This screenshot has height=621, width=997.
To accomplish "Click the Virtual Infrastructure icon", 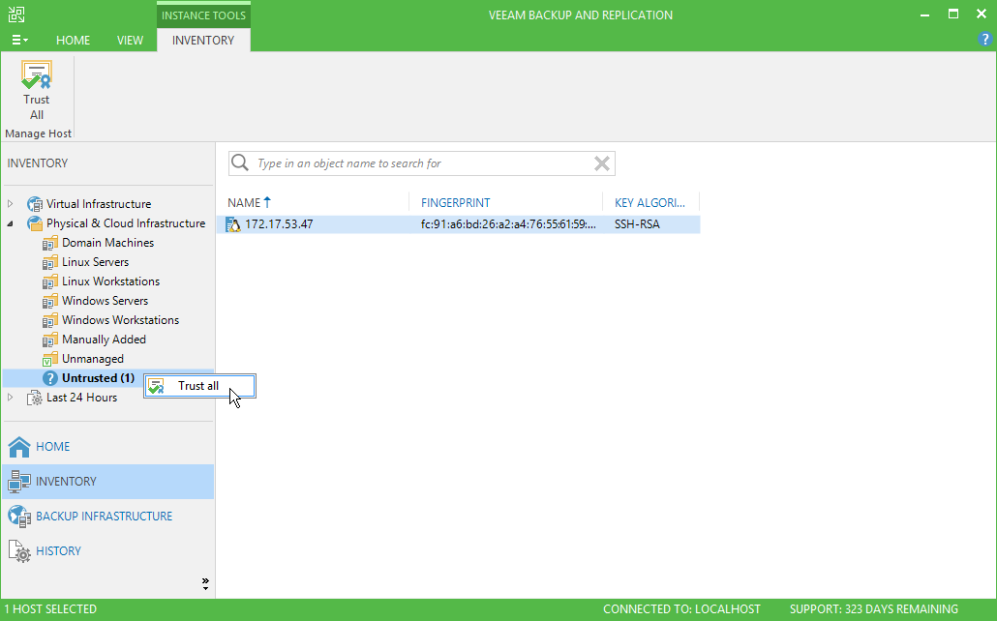I will point(34,204).
